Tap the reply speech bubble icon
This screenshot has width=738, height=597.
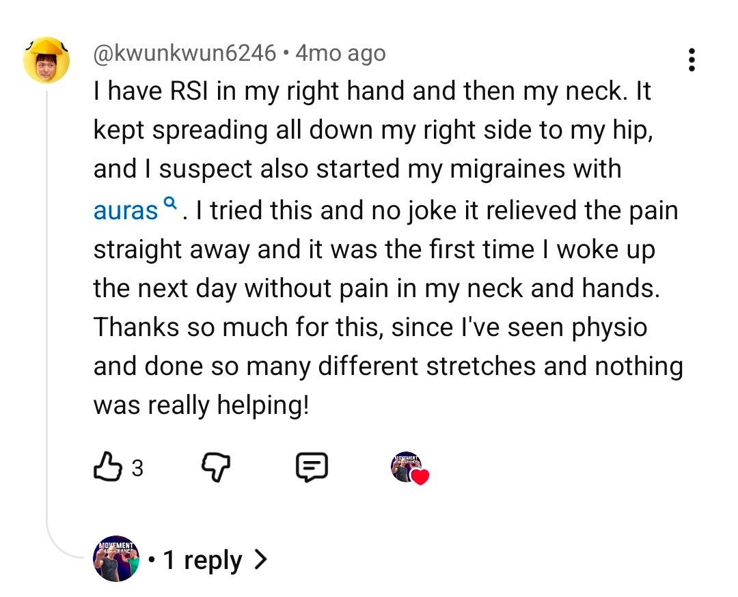pos(312,467)
